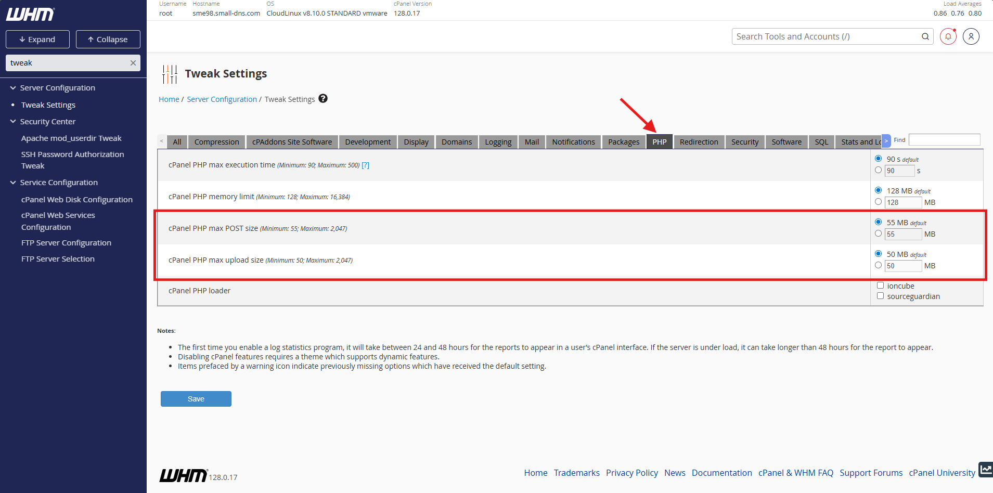Open help link for max execution time
The height and width of the screenshot is (493, 993).
[x=365, y=165]
